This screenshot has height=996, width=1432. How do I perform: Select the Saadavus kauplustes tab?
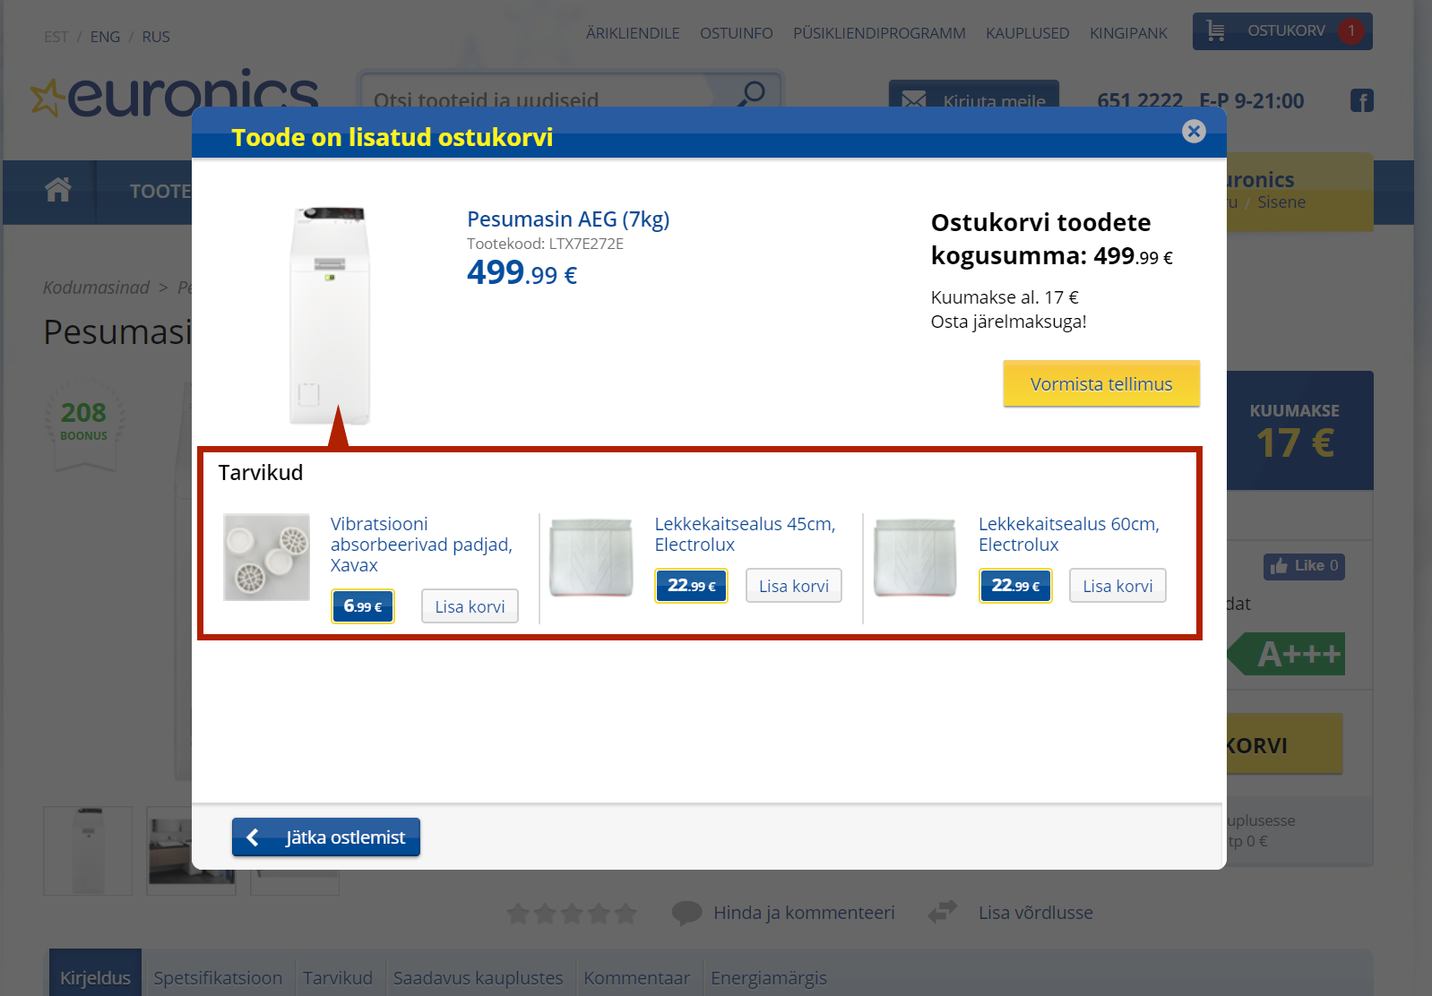pos(479,978)
